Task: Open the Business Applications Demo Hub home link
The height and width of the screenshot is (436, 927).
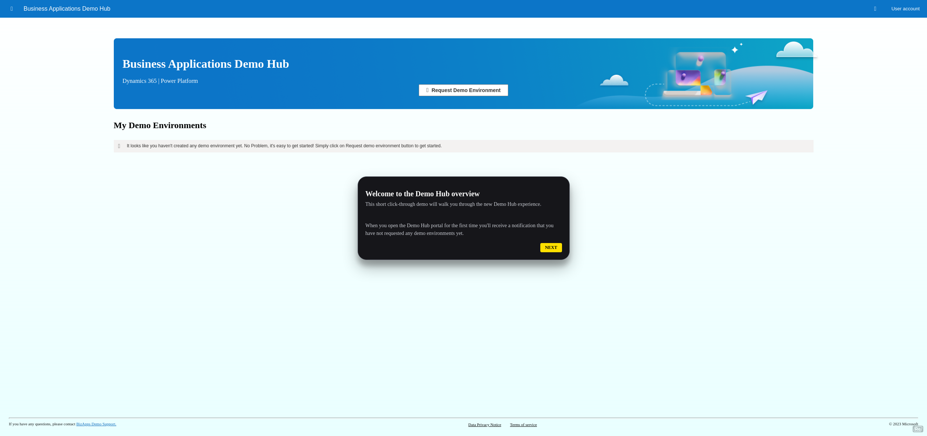Action: [x=67, y=8]
